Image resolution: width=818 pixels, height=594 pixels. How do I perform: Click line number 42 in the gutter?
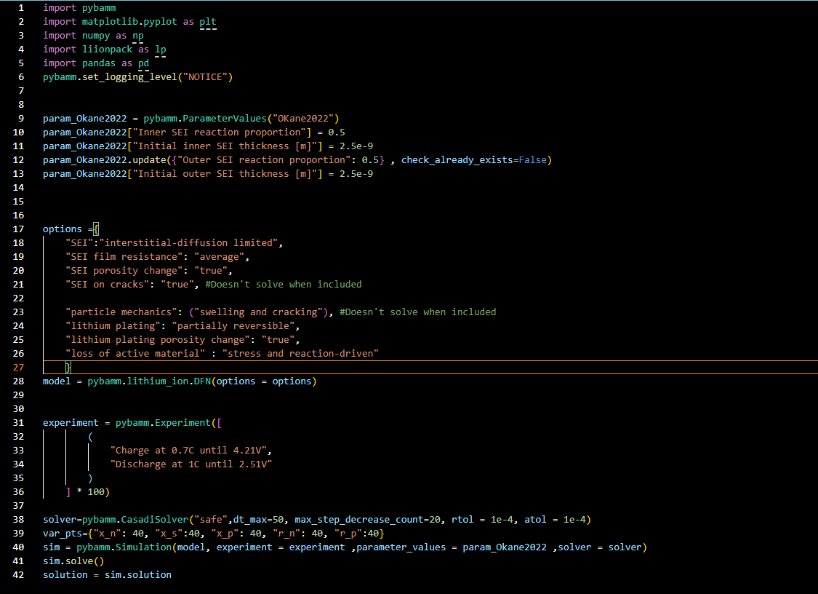click(x=18, y=574)
